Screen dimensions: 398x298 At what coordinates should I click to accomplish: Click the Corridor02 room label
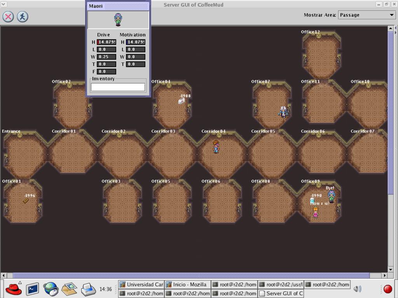click(x=113, y=131)
